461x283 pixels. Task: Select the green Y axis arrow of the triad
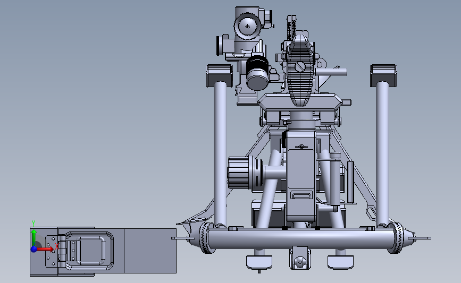pos(34,238)
